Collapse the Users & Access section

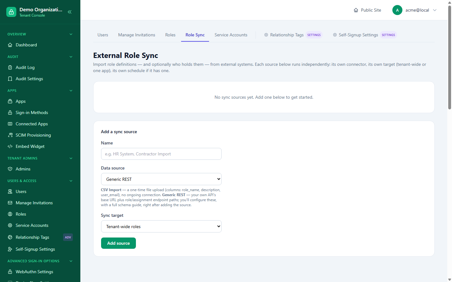tap(71, 181)
